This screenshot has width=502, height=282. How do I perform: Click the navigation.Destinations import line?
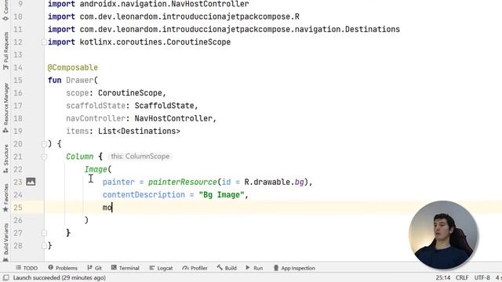(224, 29)
